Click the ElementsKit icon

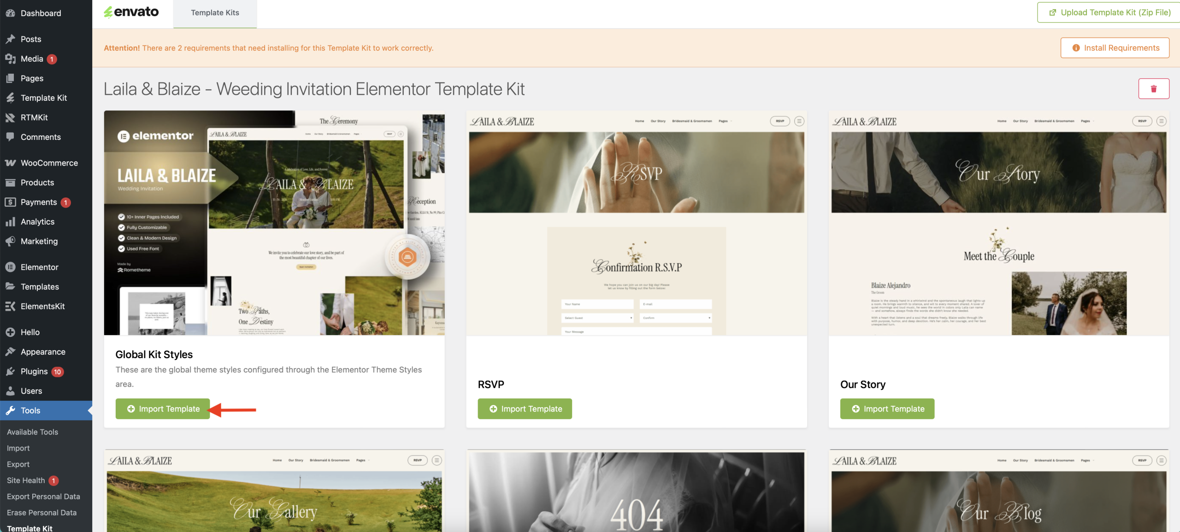(10, 306)
